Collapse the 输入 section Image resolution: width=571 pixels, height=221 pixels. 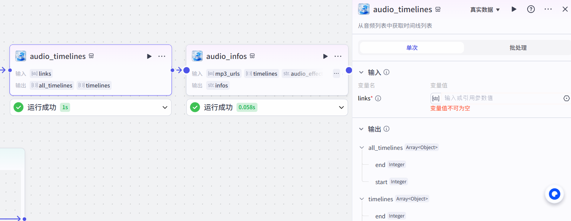(361, 72)
